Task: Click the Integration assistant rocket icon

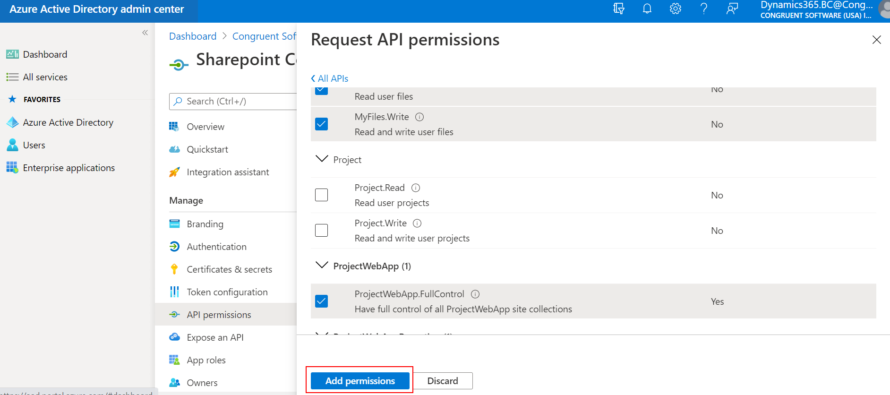Action: (174, 172)
